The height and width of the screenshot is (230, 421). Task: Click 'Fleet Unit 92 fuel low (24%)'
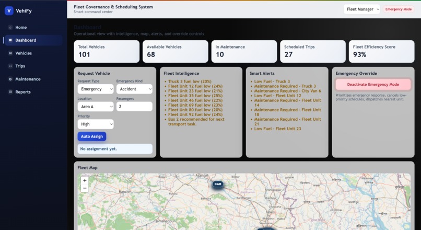[x=195, y=114]
